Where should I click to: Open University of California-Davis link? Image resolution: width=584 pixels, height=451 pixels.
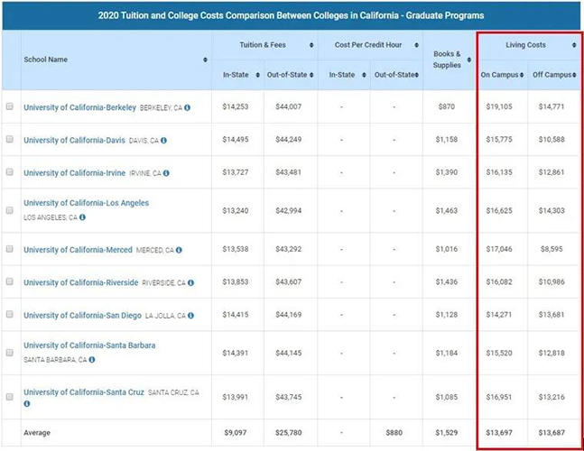click(x=75, y=141)
